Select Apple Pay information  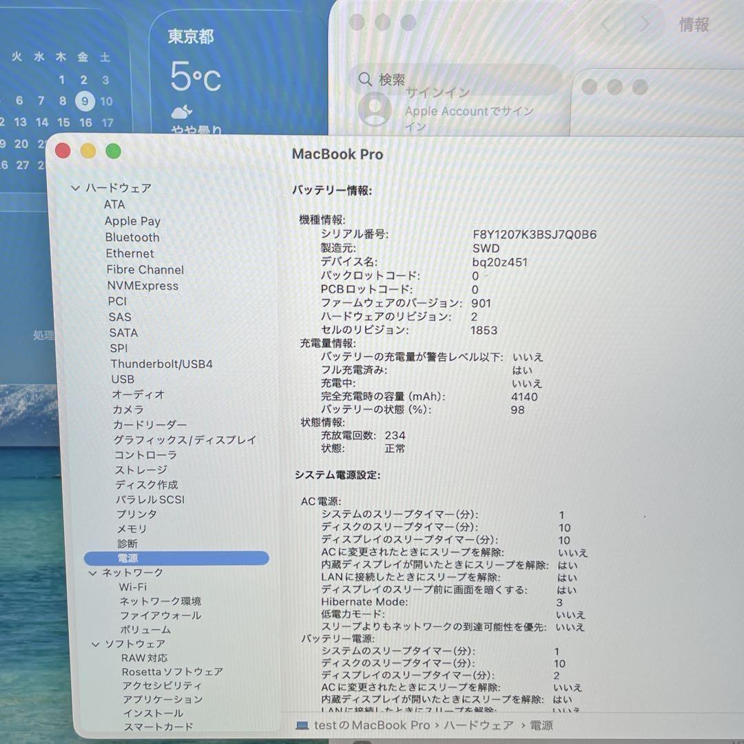coord(132,221)
